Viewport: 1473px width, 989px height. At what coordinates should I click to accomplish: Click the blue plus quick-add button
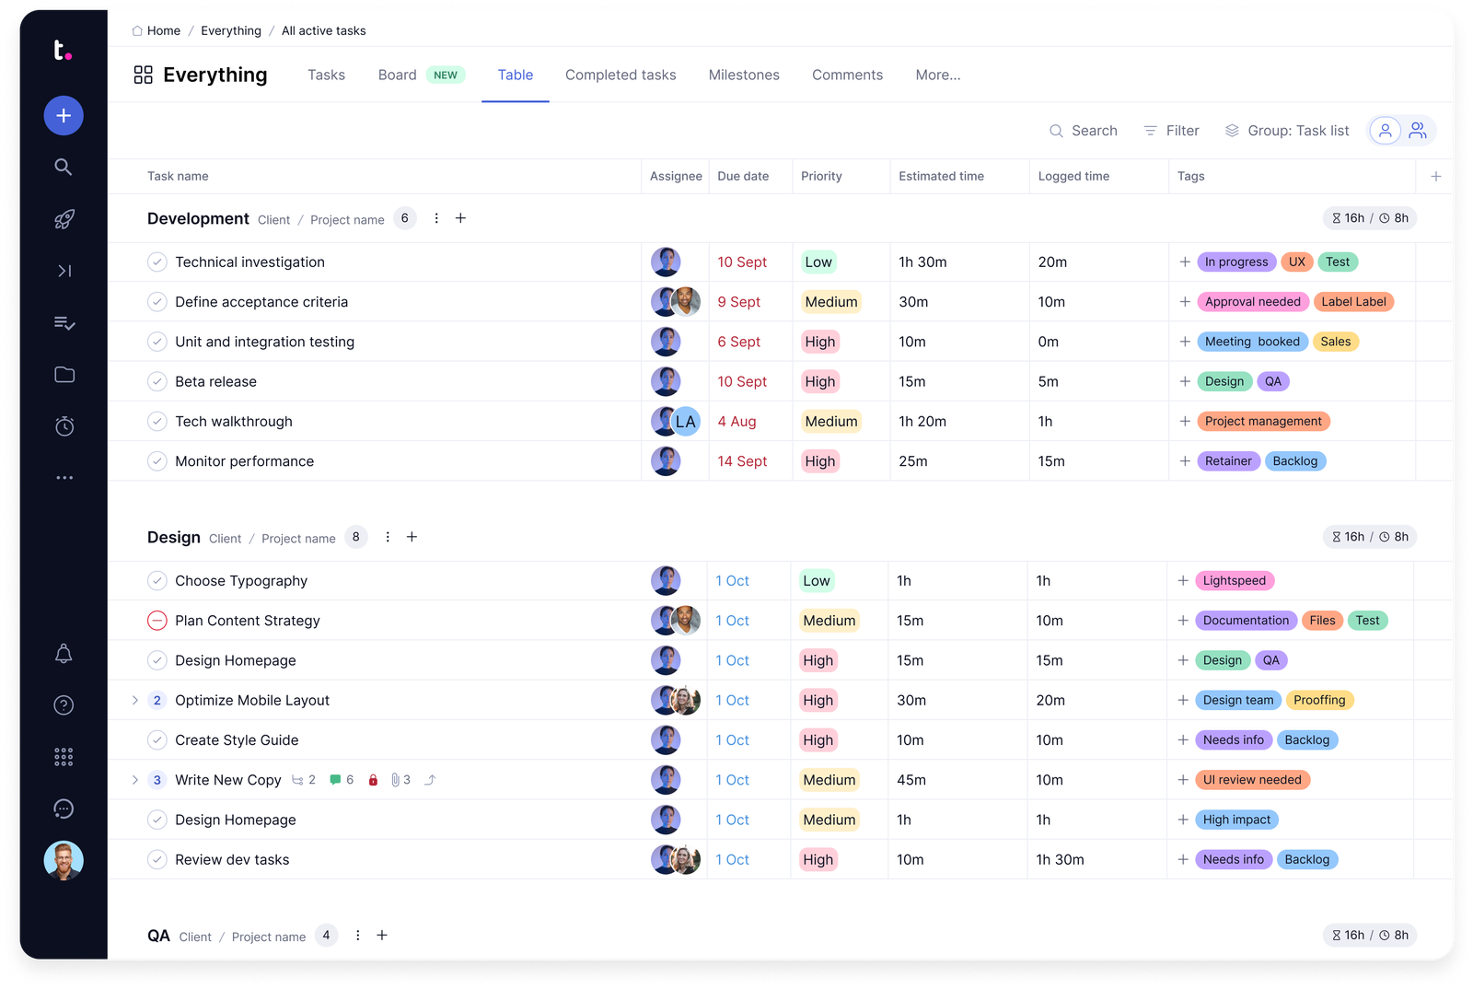click(64, 115)
